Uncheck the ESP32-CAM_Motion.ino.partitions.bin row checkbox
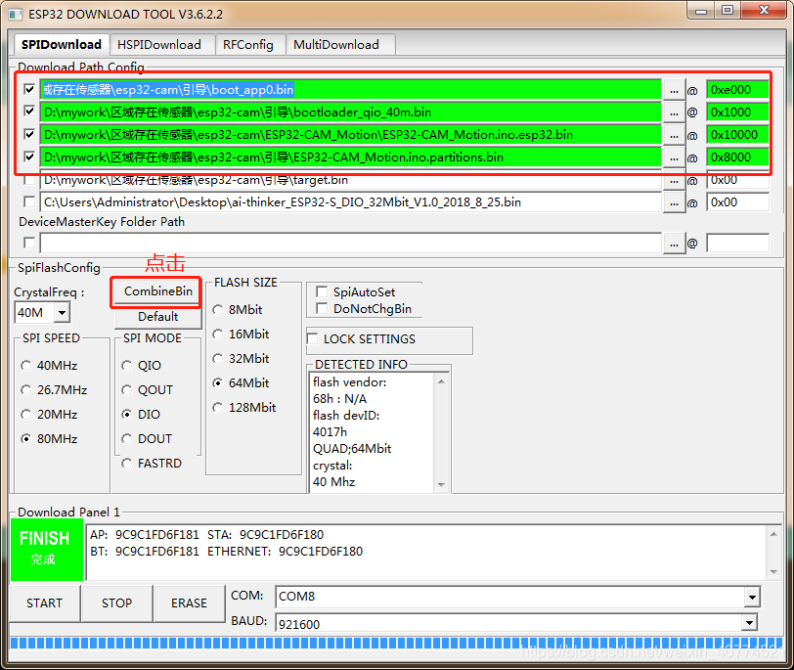 click(29, 156)
